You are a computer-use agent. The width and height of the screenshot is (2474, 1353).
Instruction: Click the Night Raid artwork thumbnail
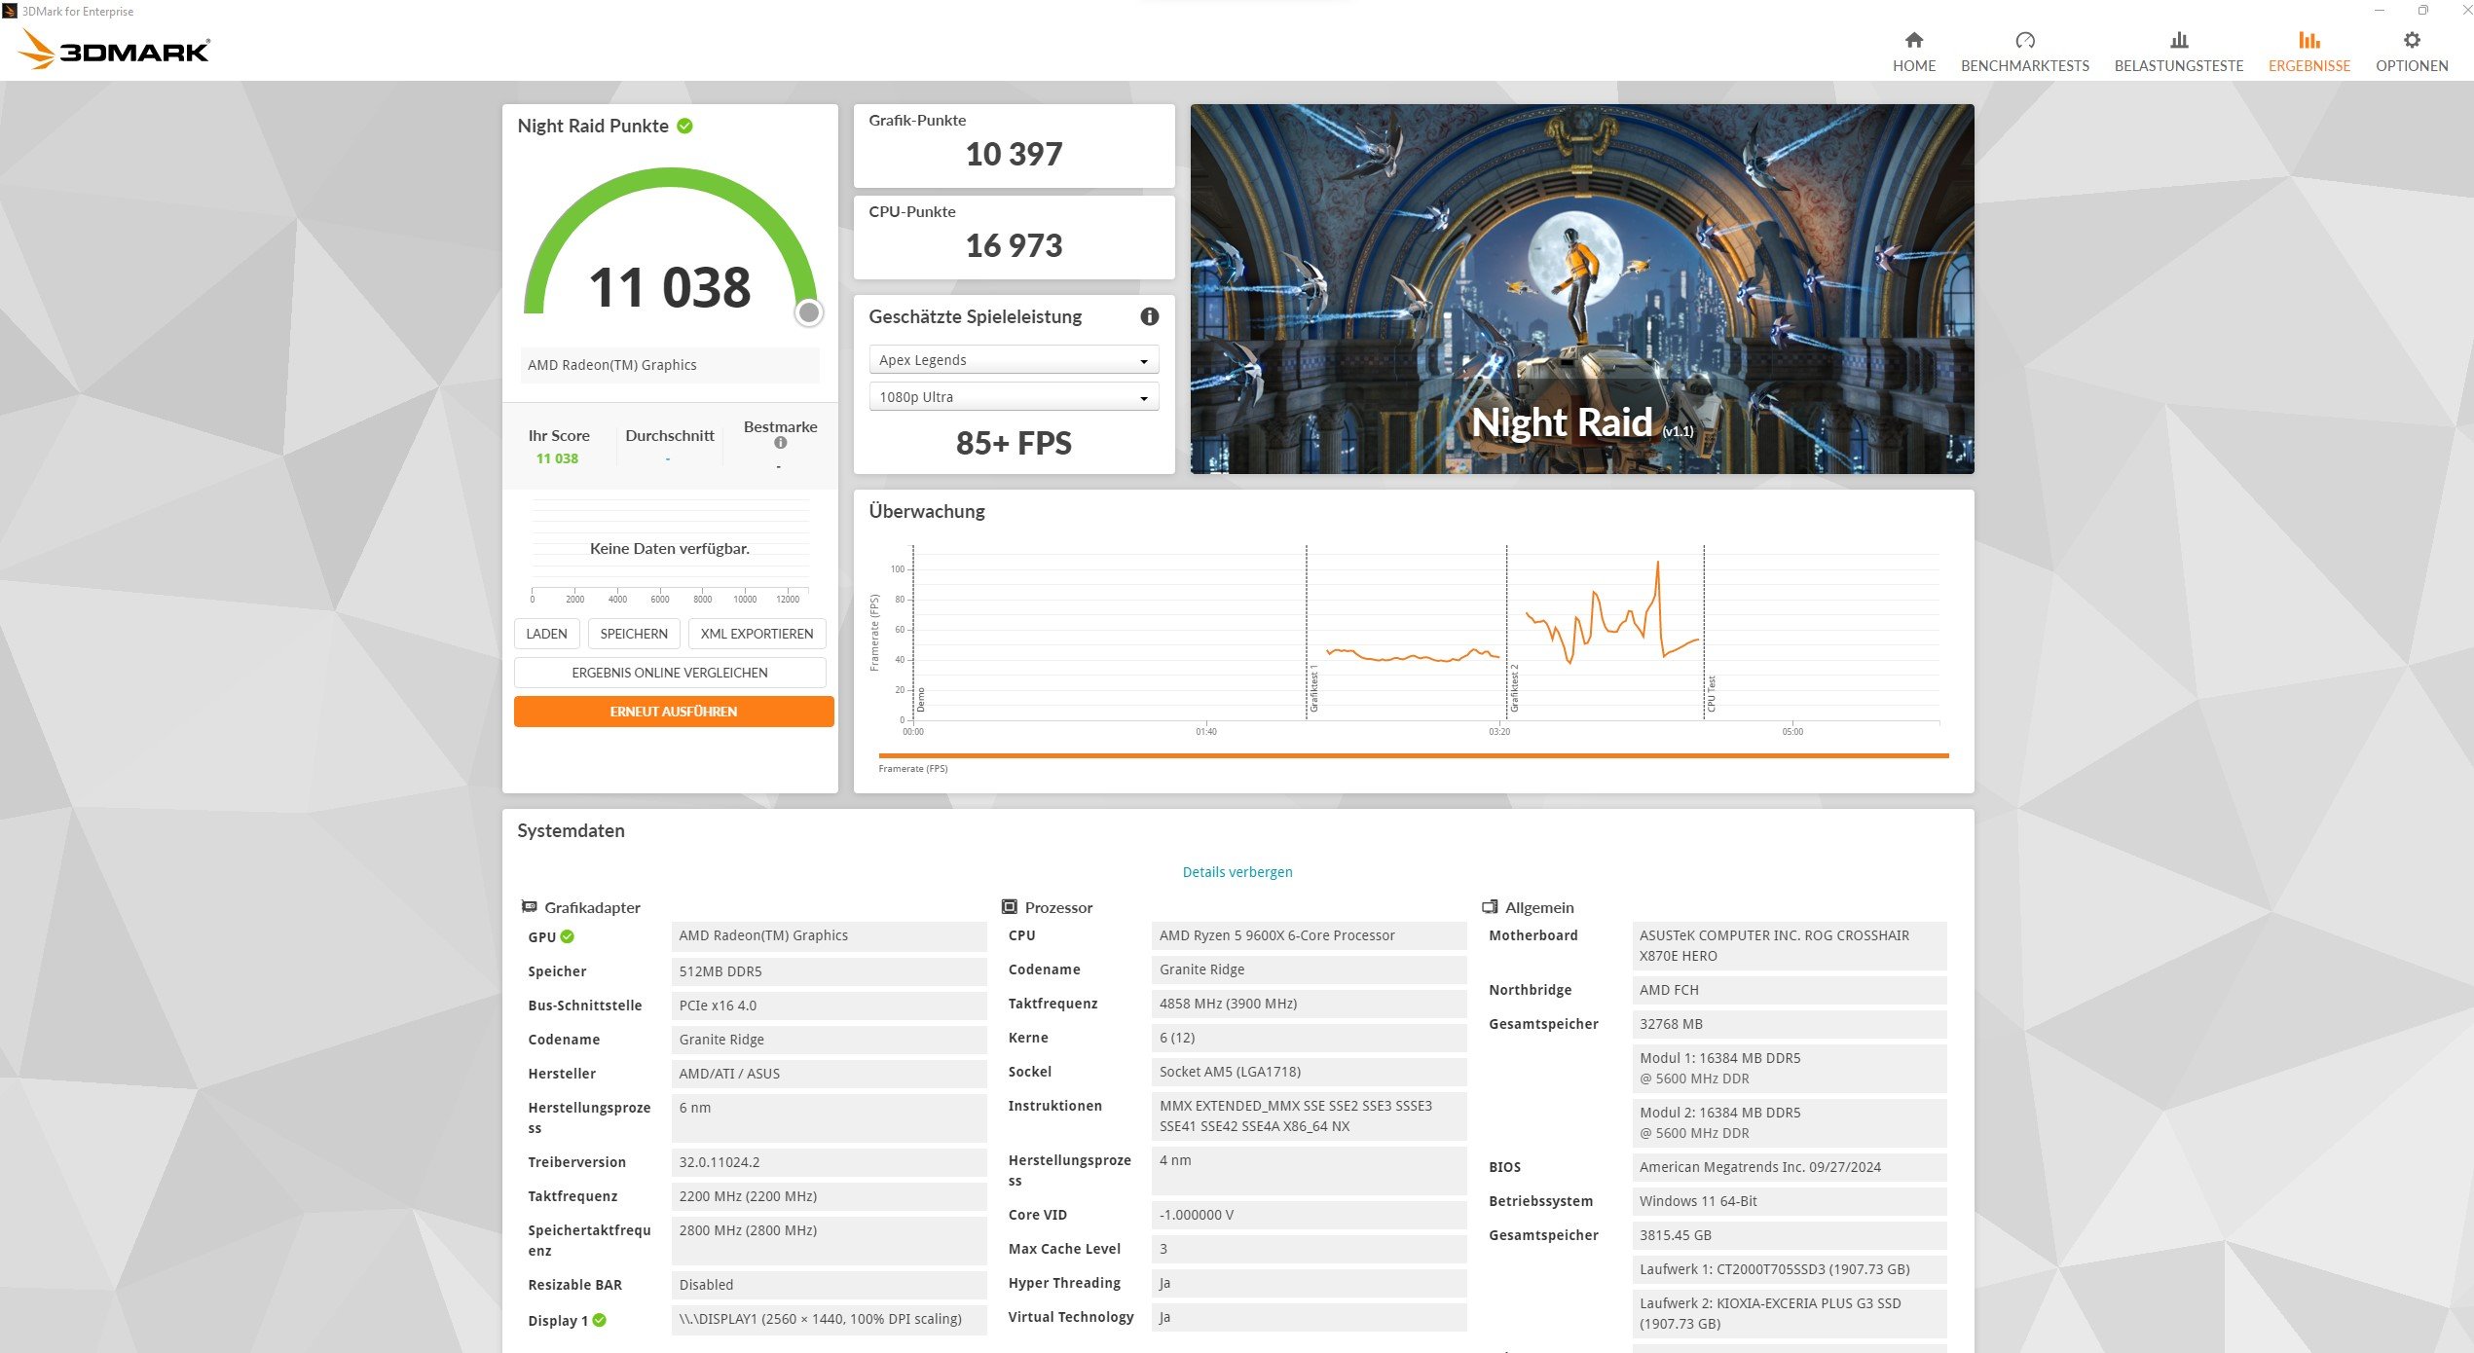point(1581,289)
